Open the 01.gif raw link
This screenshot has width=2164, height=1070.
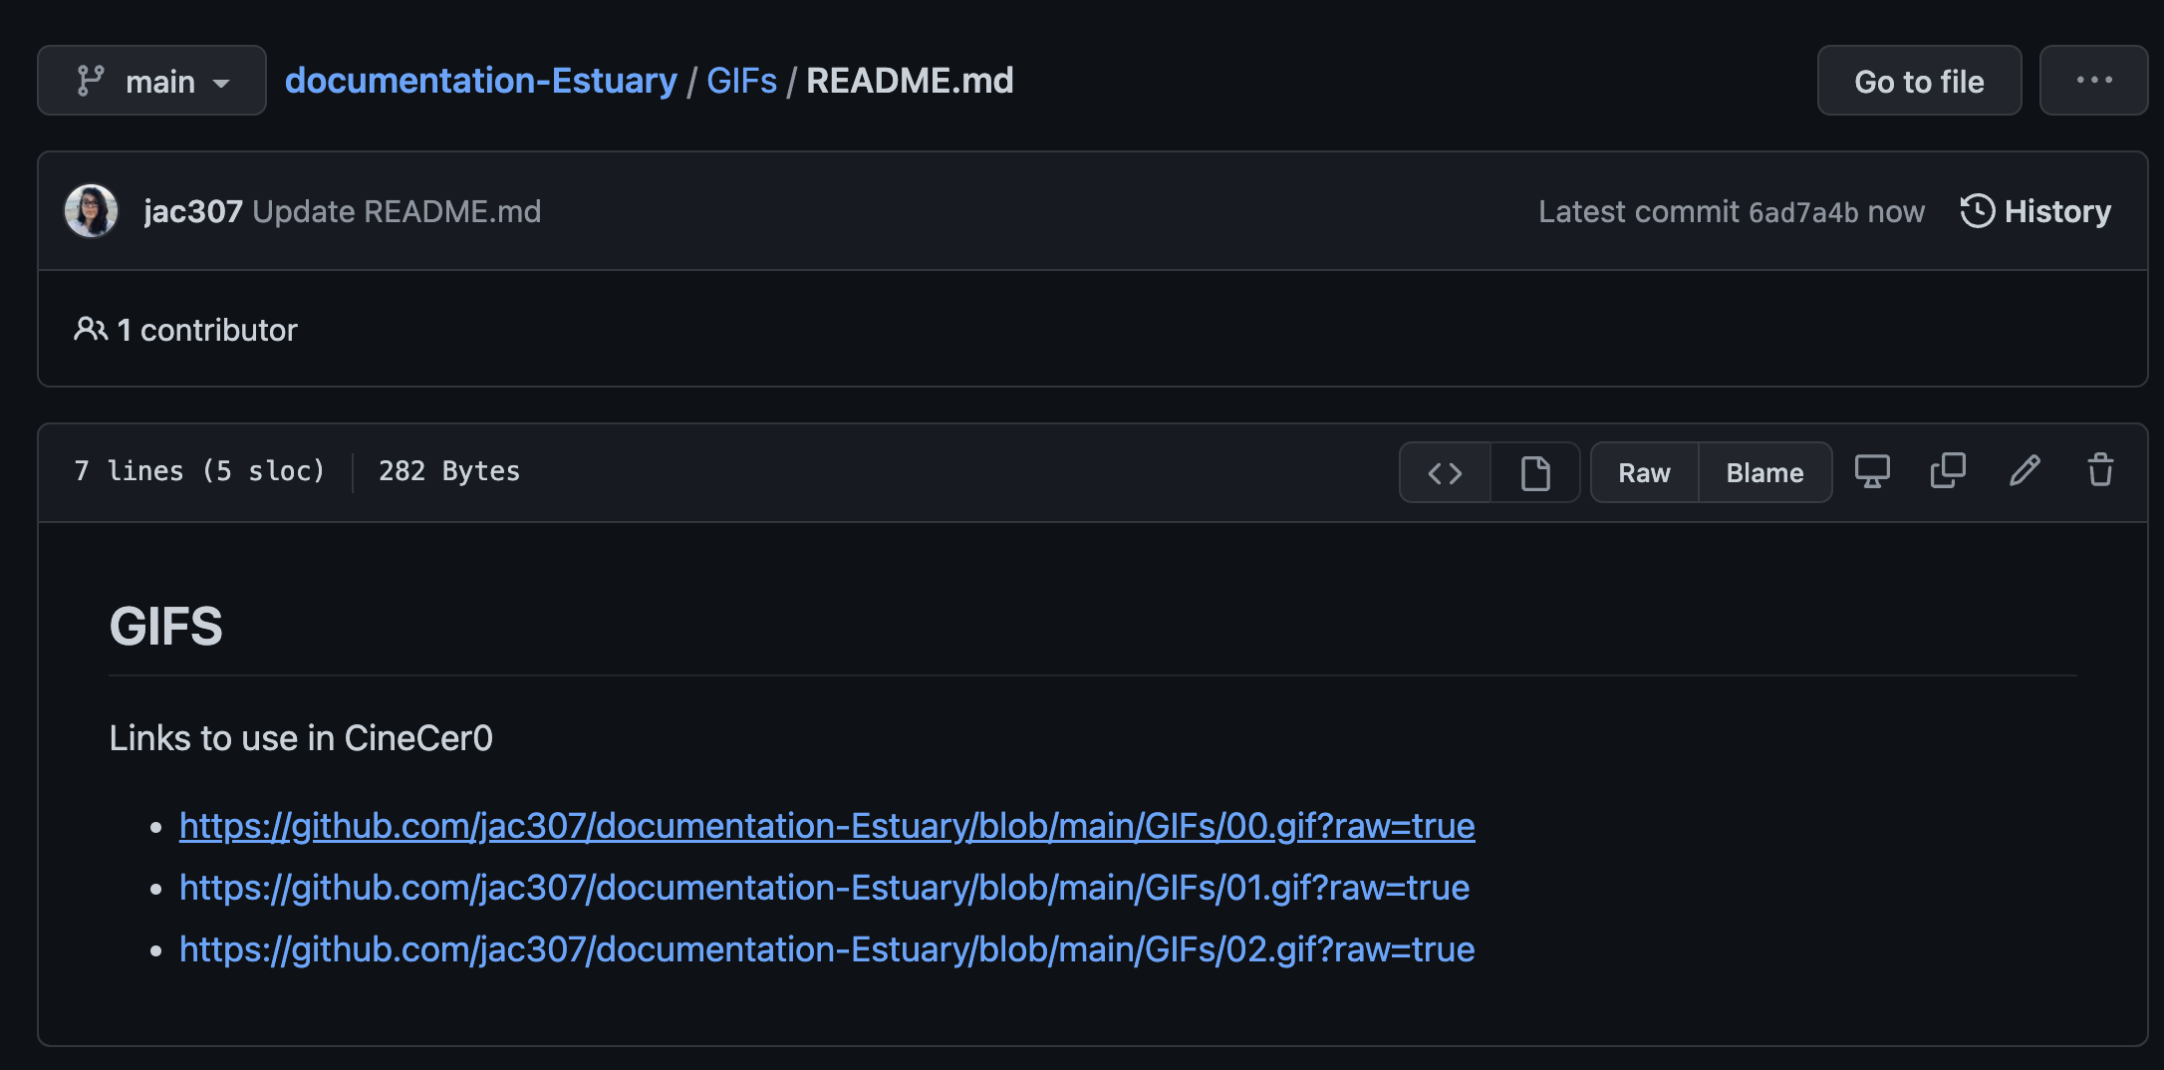coord(824,888)
